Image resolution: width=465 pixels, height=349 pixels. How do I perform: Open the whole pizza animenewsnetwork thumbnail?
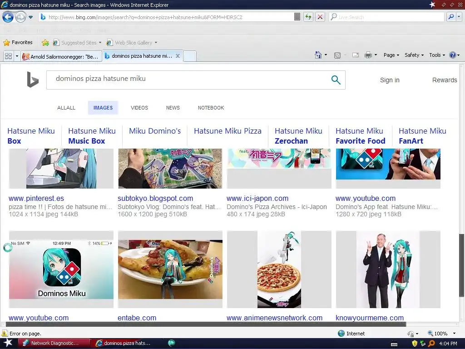pos(279,269)
